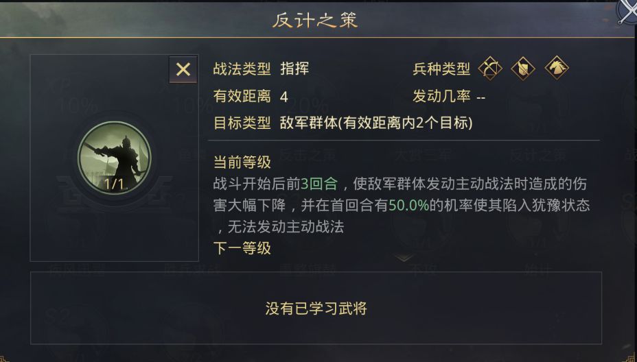Click the 没有已学习武将 panel
The height and width of the screenshot is (362, 637).
316,309
